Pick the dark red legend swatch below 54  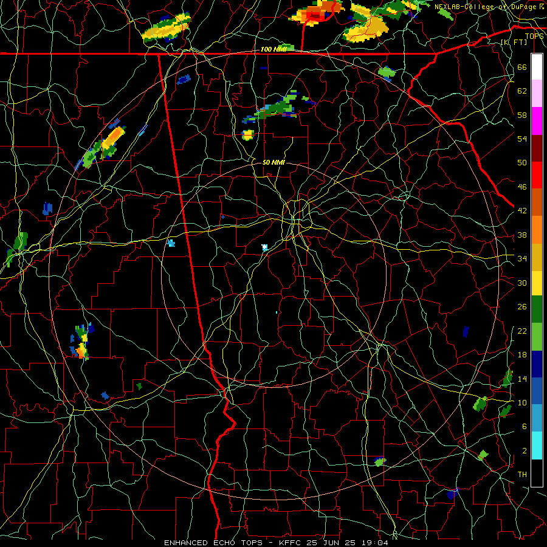click(x=537, y=148)
